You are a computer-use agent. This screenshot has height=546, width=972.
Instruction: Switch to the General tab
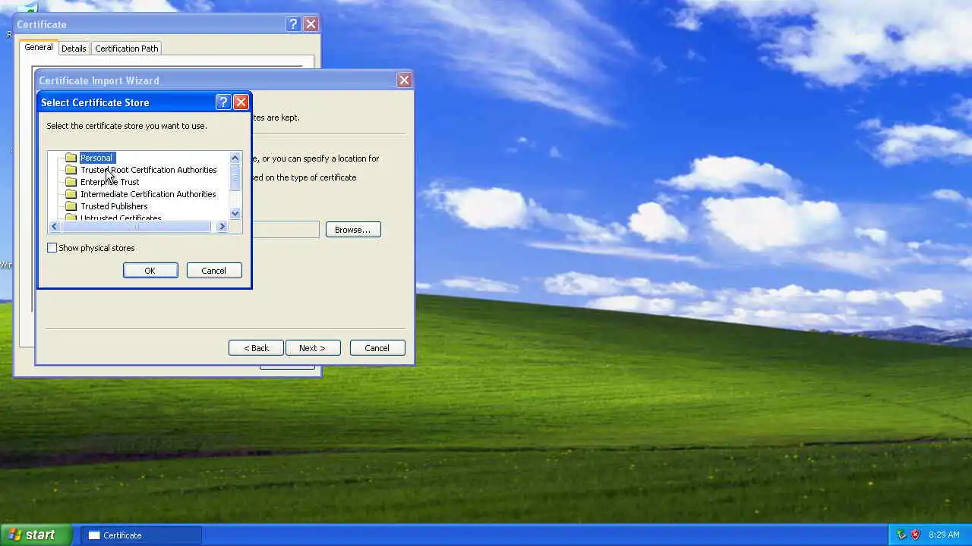pyautogui.click(x=38, y=48)
